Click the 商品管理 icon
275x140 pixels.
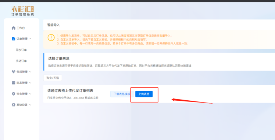pos(14,83)
